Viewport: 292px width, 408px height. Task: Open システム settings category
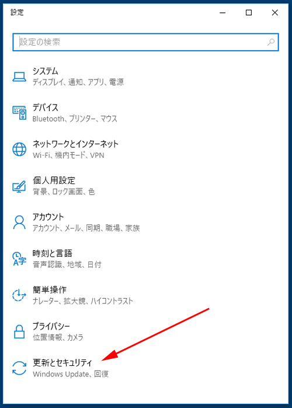[45, 71]
